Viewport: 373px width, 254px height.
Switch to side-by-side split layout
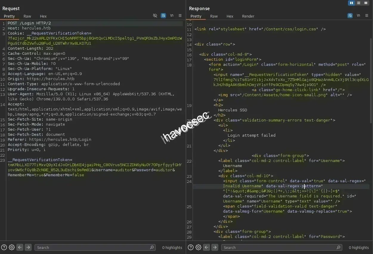point(352,3)
